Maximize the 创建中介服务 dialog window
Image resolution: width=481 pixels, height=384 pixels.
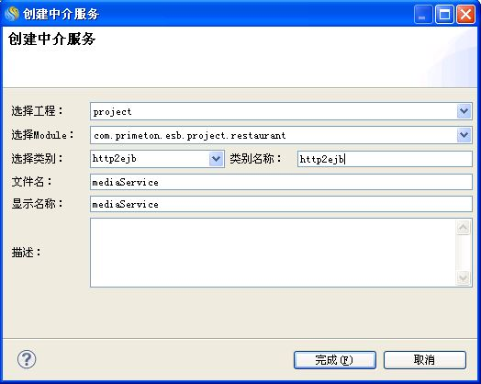(x=444, y=14)
